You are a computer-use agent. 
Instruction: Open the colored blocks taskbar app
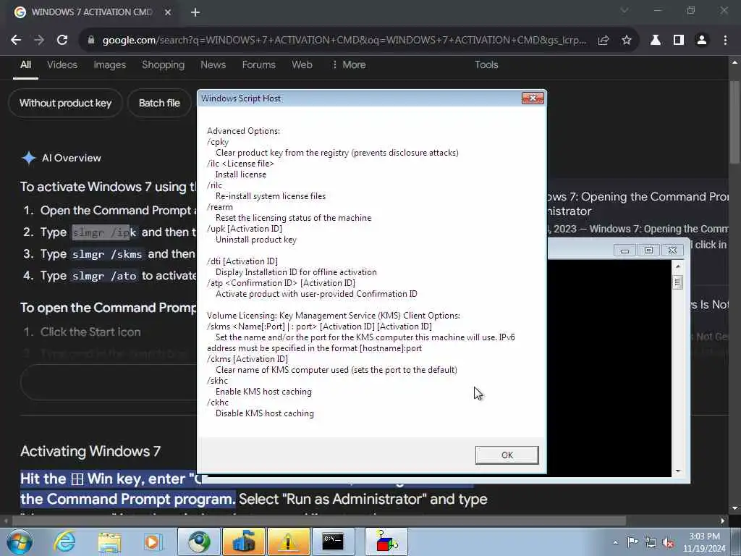(x=386, y=542)
